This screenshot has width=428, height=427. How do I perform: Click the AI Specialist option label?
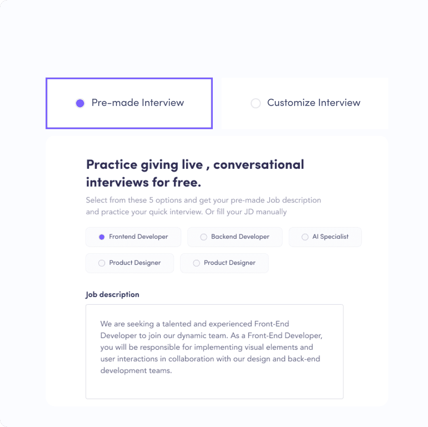pos(330,237)
